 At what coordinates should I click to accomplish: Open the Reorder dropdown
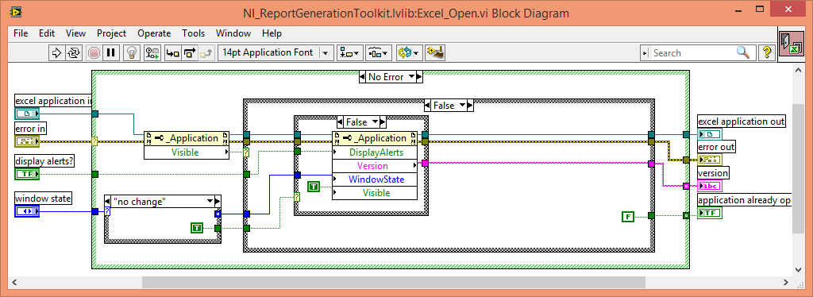pos(409,52)
